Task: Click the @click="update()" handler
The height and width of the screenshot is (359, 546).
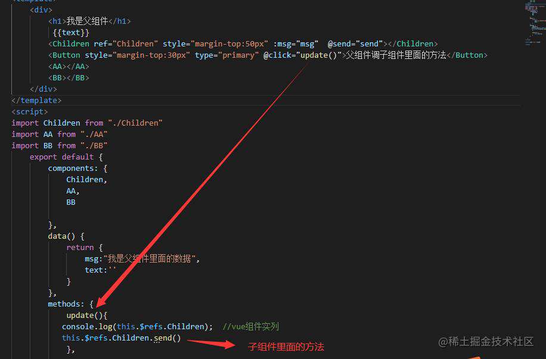Action: (303, 55)
